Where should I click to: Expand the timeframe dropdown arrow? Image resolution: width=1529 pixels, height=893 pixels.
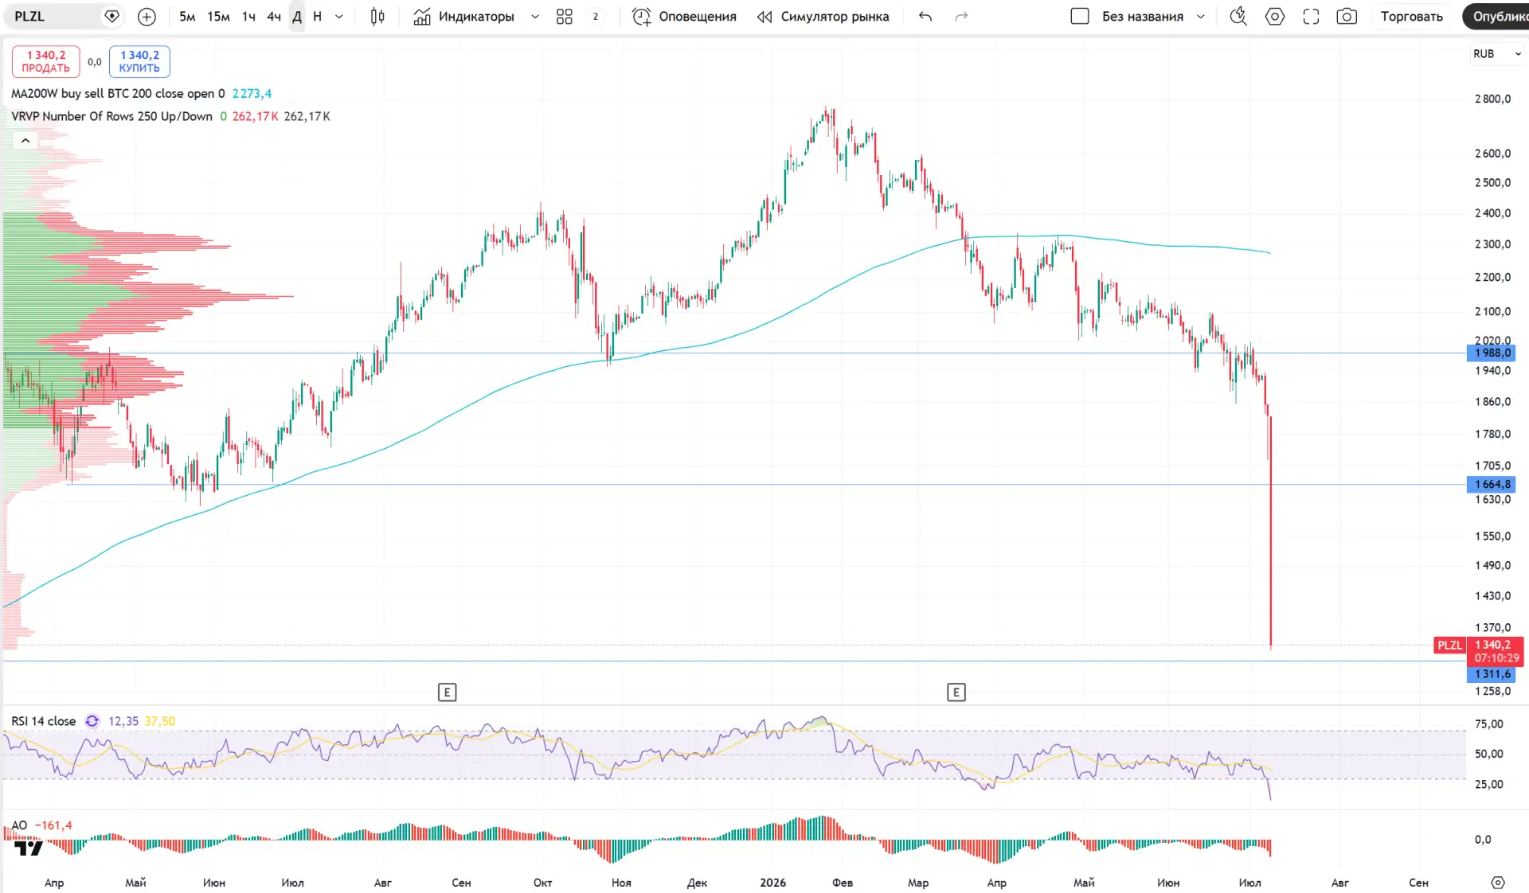coord(339,16)
